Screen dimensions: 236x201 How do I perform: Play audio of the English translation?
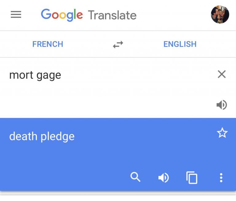pos(163,177)
